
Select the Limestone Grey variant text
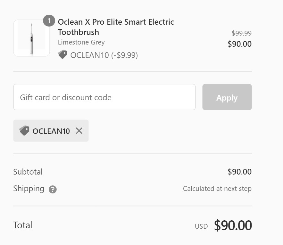81,42
